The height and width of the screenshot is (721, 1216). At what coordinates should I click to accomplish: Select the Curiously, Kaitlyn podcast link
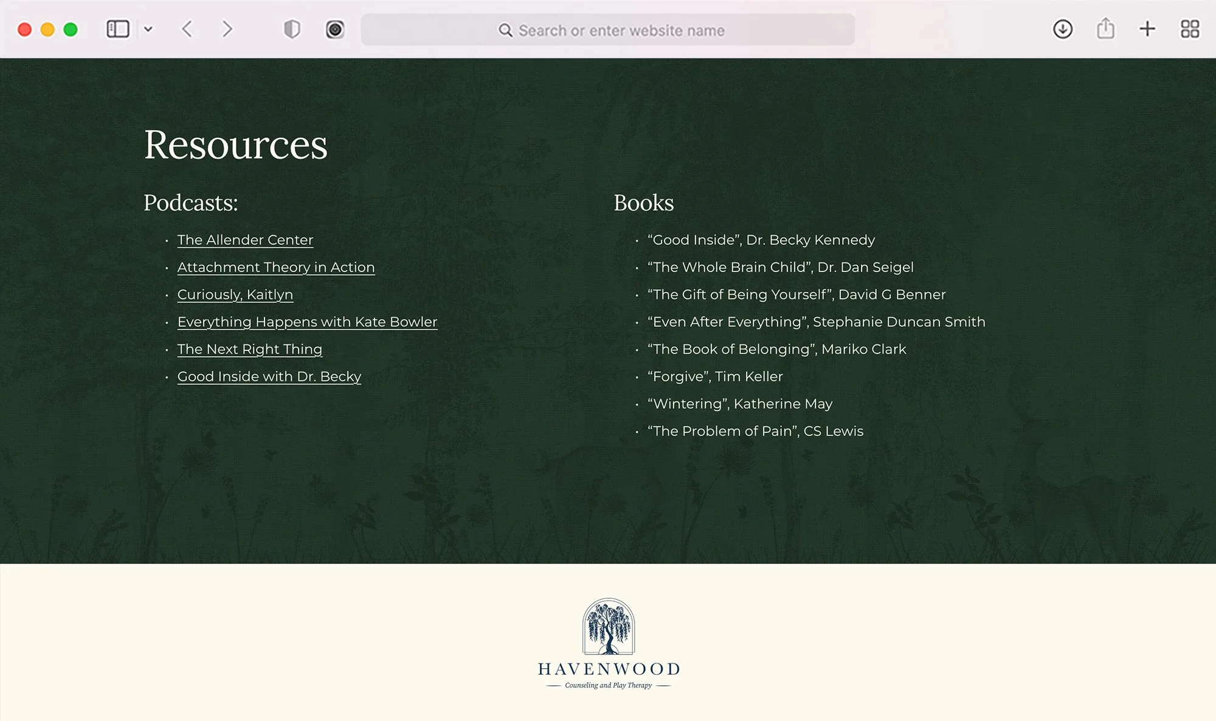tap(235, 294)
